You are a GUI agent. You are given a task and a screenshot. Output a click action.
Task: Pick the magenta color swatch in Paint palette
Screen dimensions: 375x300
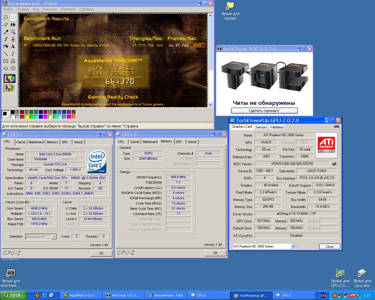pos(46,117)
